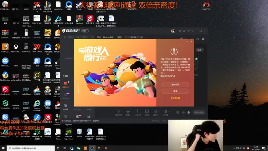The width and height of the screenshot is (268, 151).
Task: Open Internet Explorer desktop shortcut
Action: (x=37, y=106)
